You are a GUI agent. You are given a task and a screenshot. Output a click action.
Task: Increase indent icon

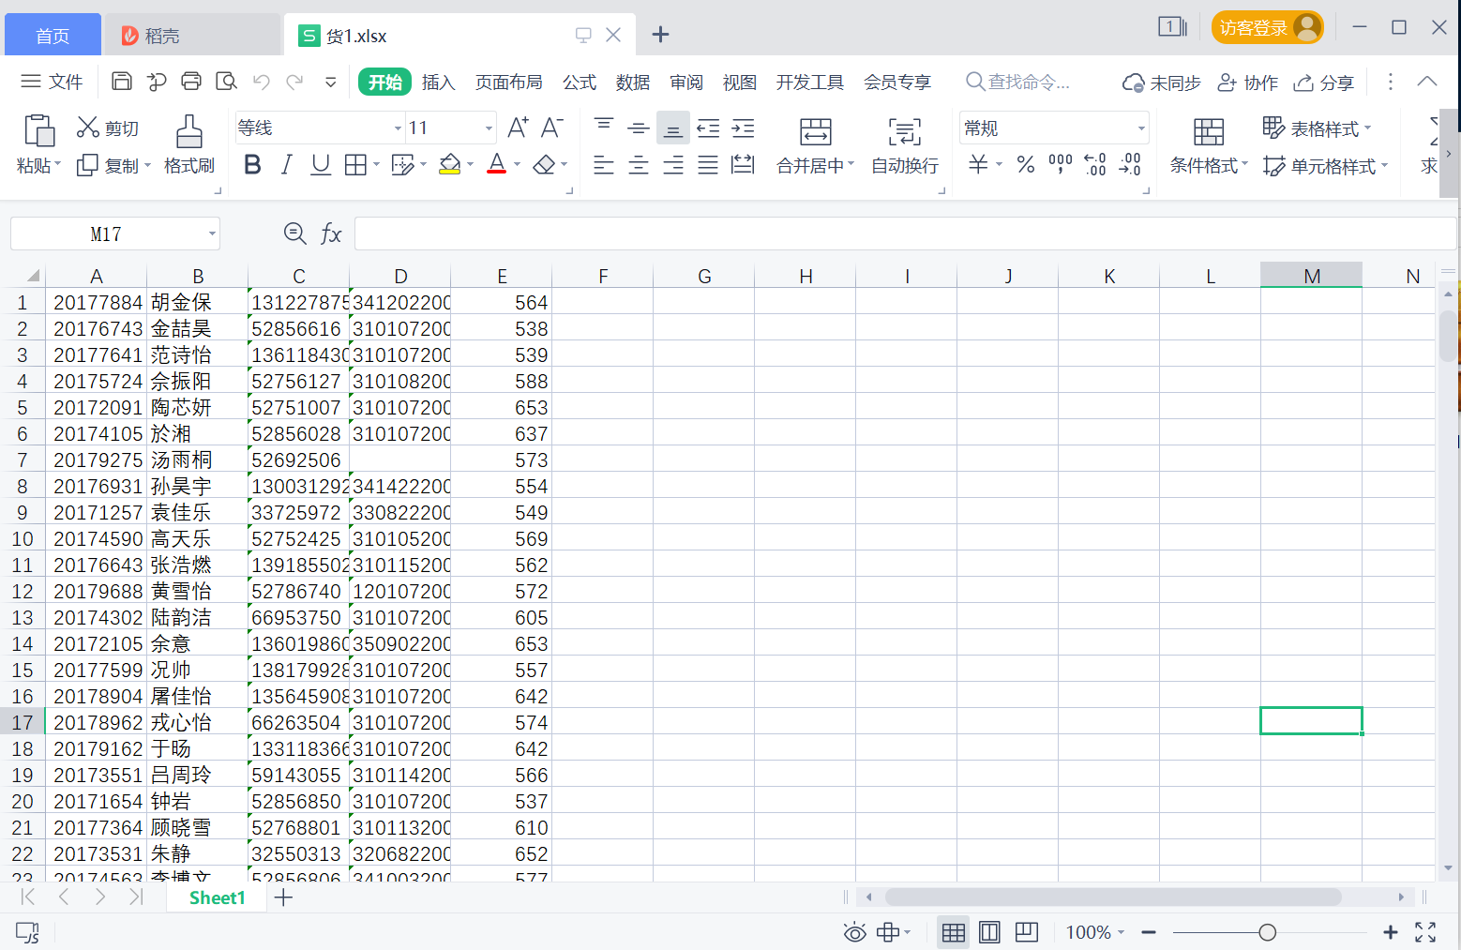[x=743, y=128]
